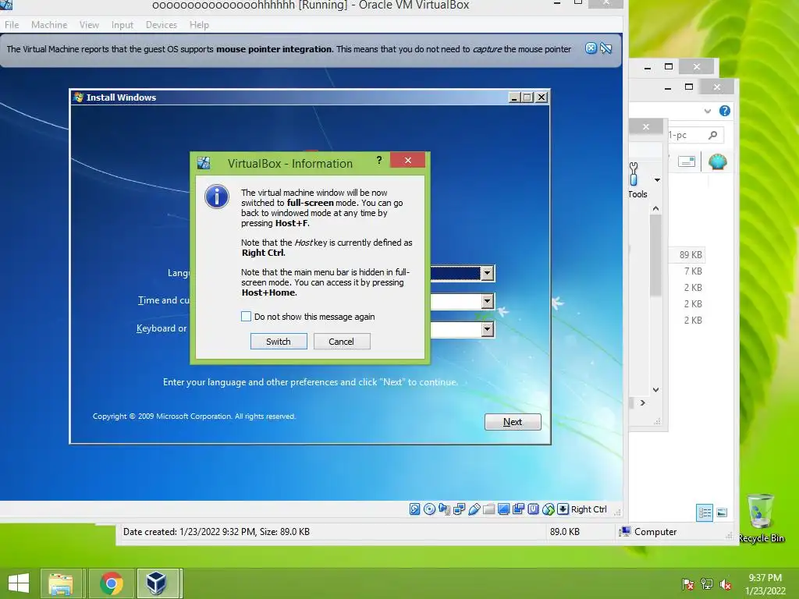Open the Start menu
This screenshot has height=599, width=799.
coord(19,583)
